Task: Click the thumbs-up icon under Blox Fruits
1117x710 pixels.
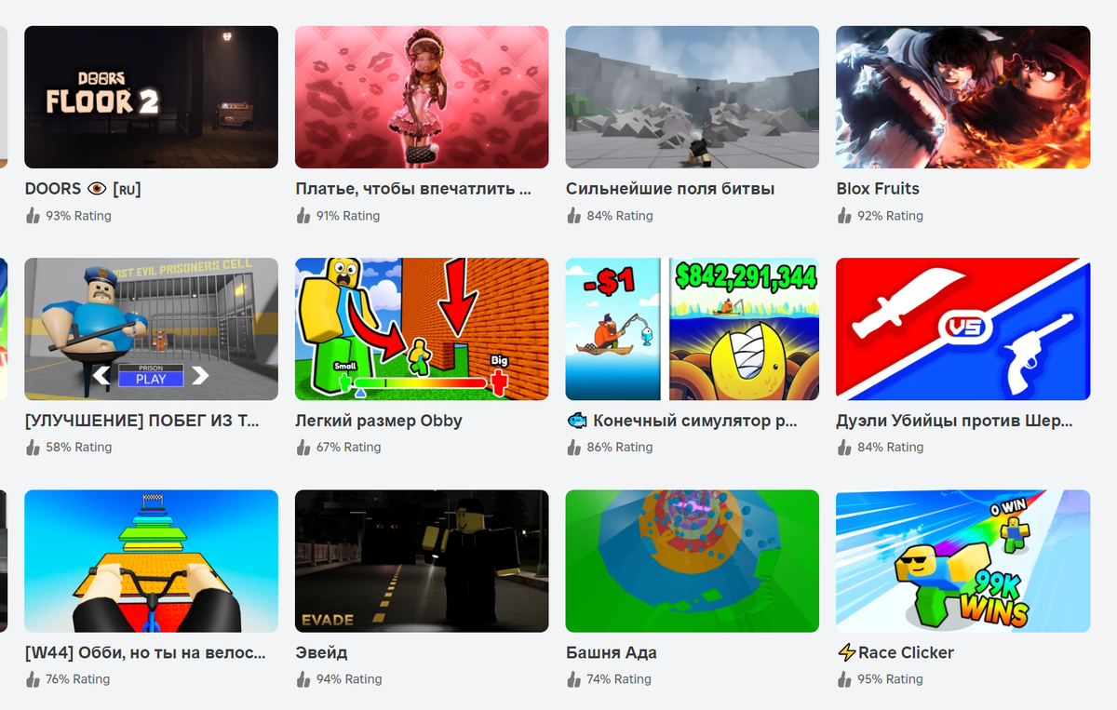Action: coord(844,216)
